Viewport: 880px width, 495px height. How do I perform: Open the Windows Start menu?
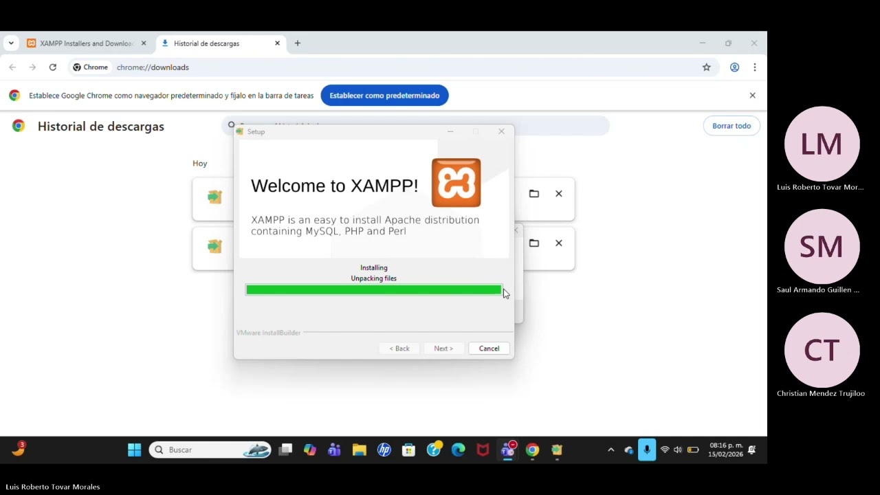point(134,450)
